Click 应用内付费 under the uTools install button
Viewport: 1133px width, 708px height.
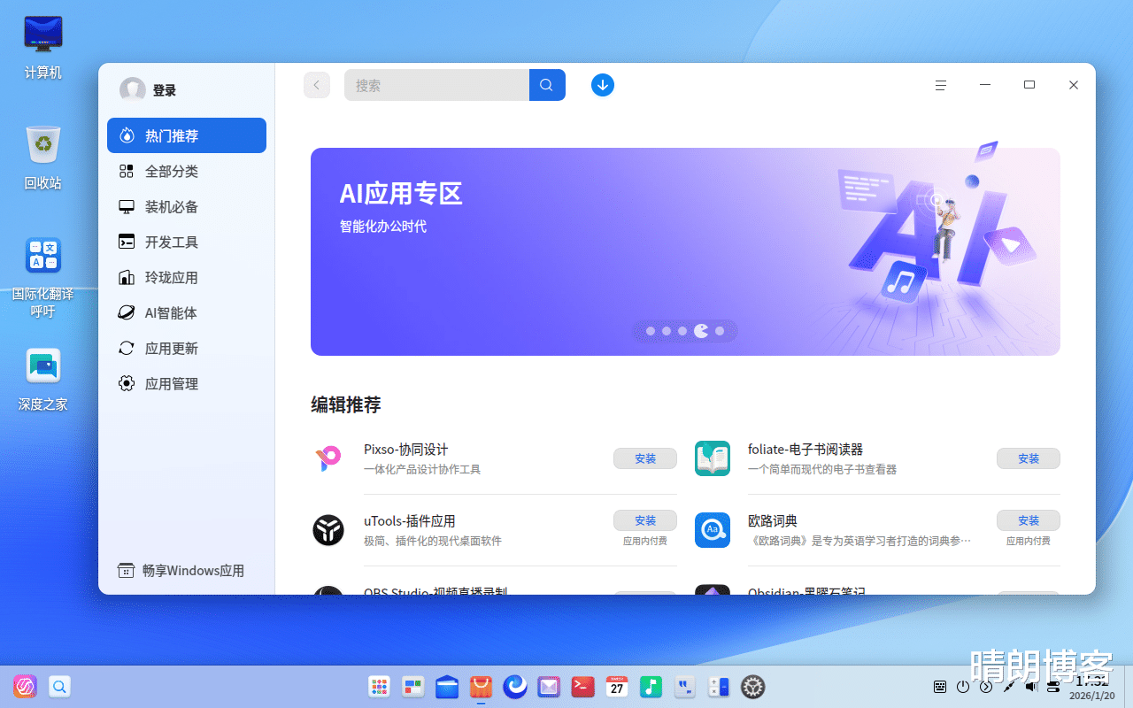pos(645,541)
